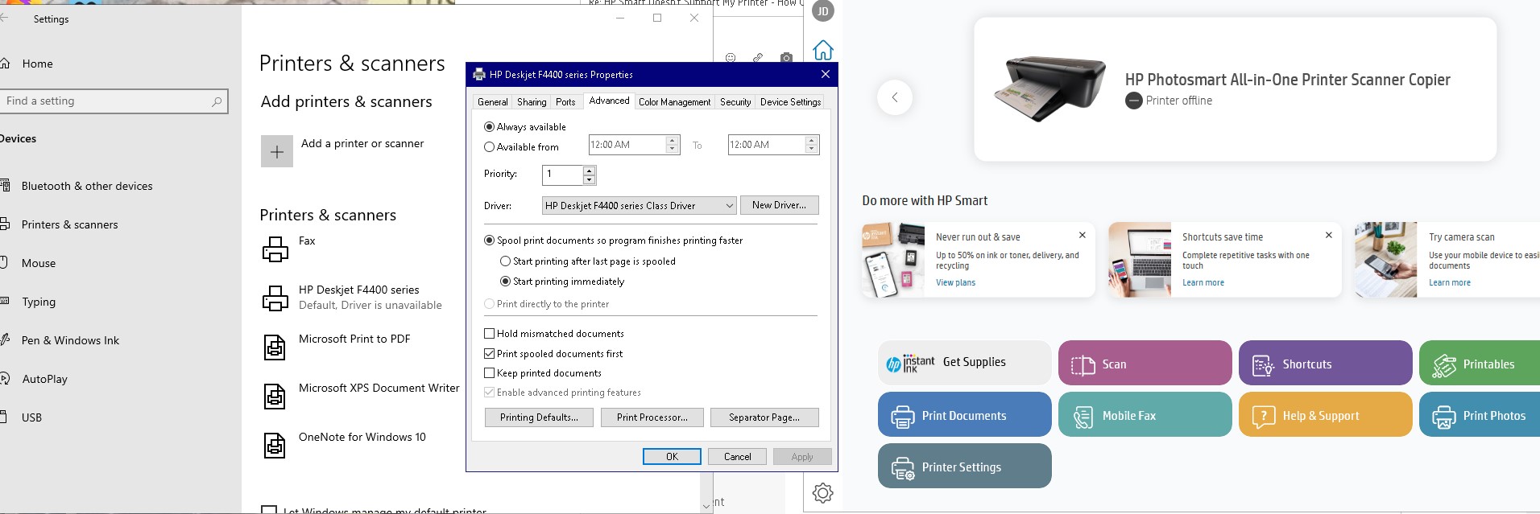Click the Printing Defaults... button

coord(539,417)
